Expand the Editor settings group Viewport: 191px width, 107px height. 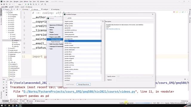(x=49, y=30)
